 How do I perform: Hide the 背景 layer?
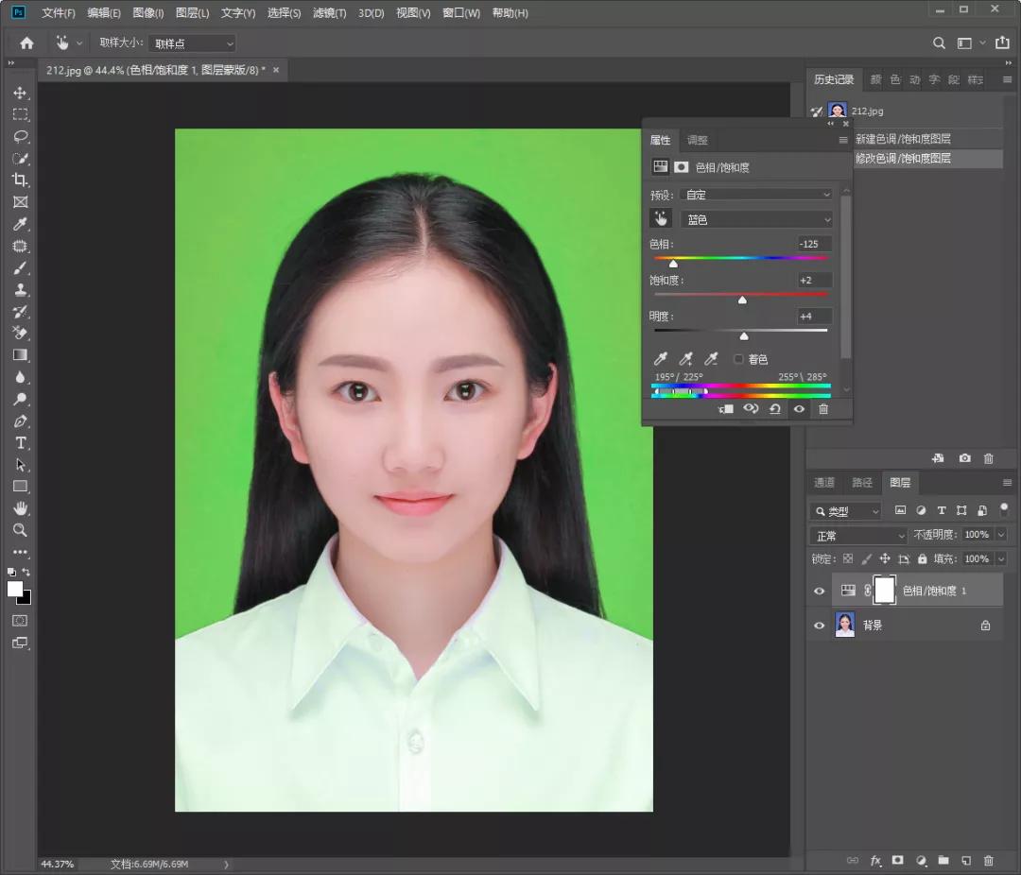820,625
